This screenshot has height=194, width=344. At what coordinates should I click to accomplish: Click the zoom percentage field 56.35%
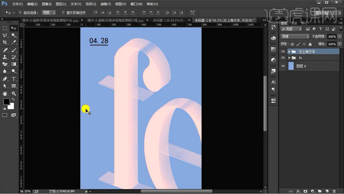(x=25, y=191)
